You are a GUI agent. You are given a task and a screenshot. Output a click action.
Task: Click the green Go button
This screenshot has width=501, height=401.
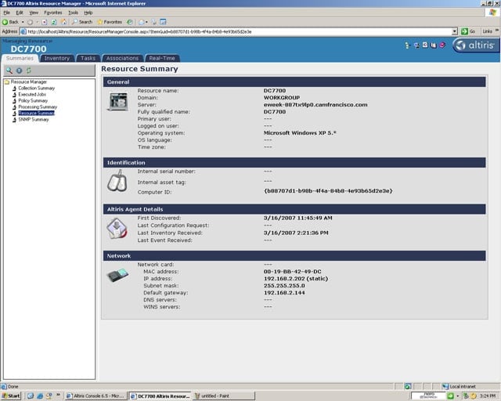pyautogui.click(x=468, y=31)
